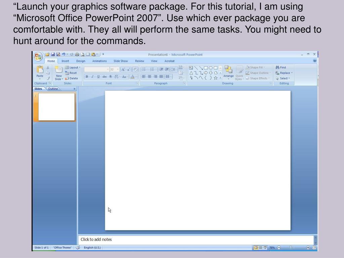
Task: Open the Insert ribbon tab
Action: click(65, 61)
